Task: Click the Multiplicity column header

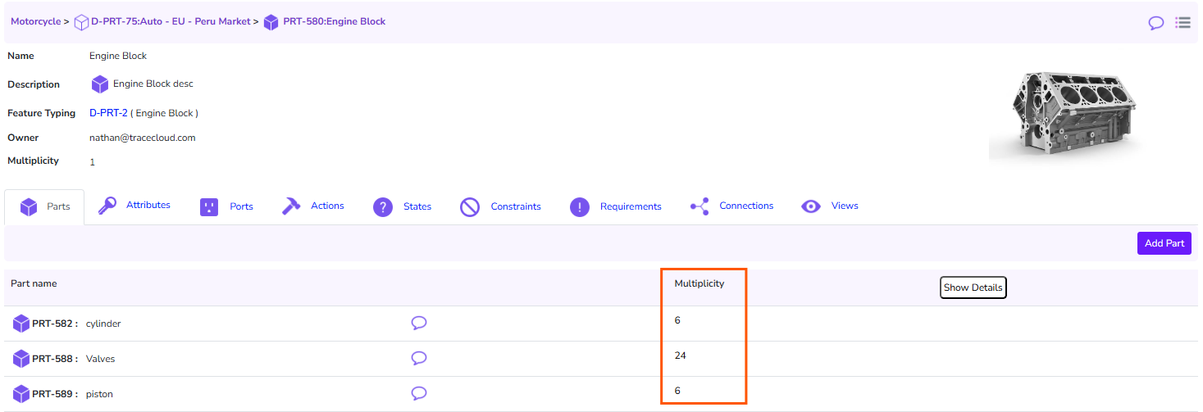Action: point(699,283)
